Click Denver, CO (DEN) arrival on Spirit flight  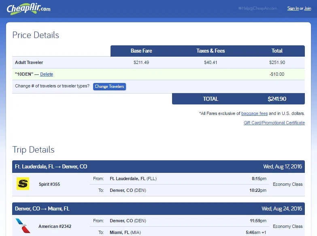coord(128,190)
